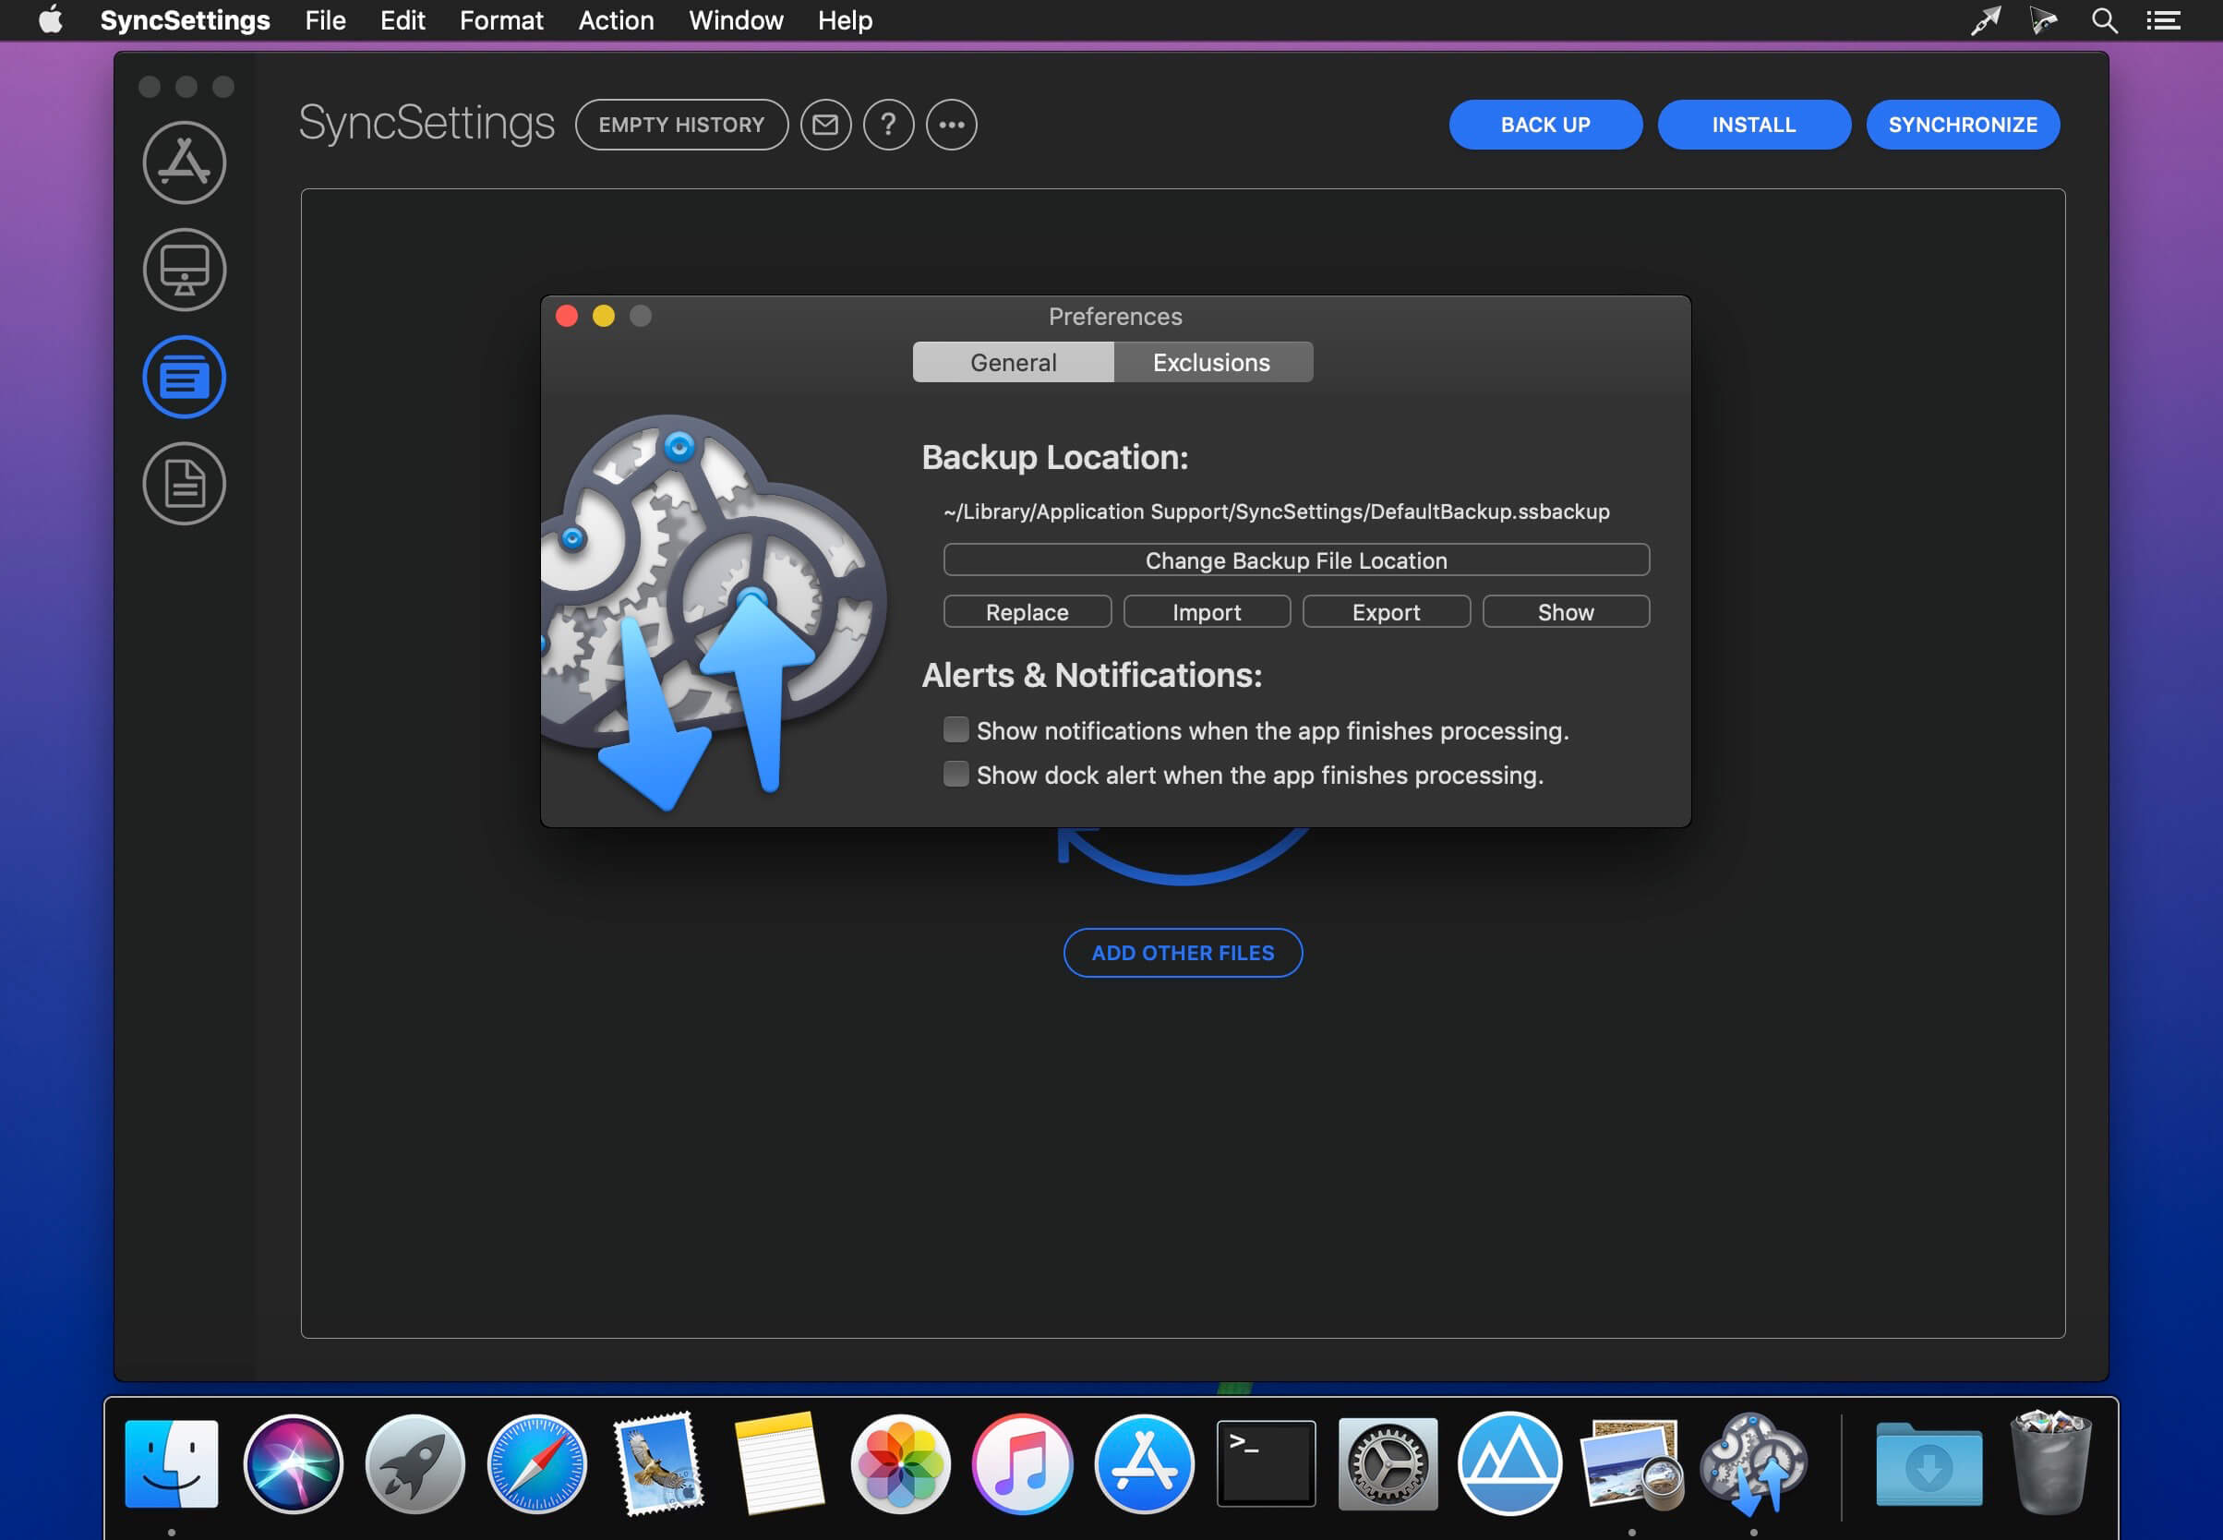Open the Action menu

pos(616,20)
